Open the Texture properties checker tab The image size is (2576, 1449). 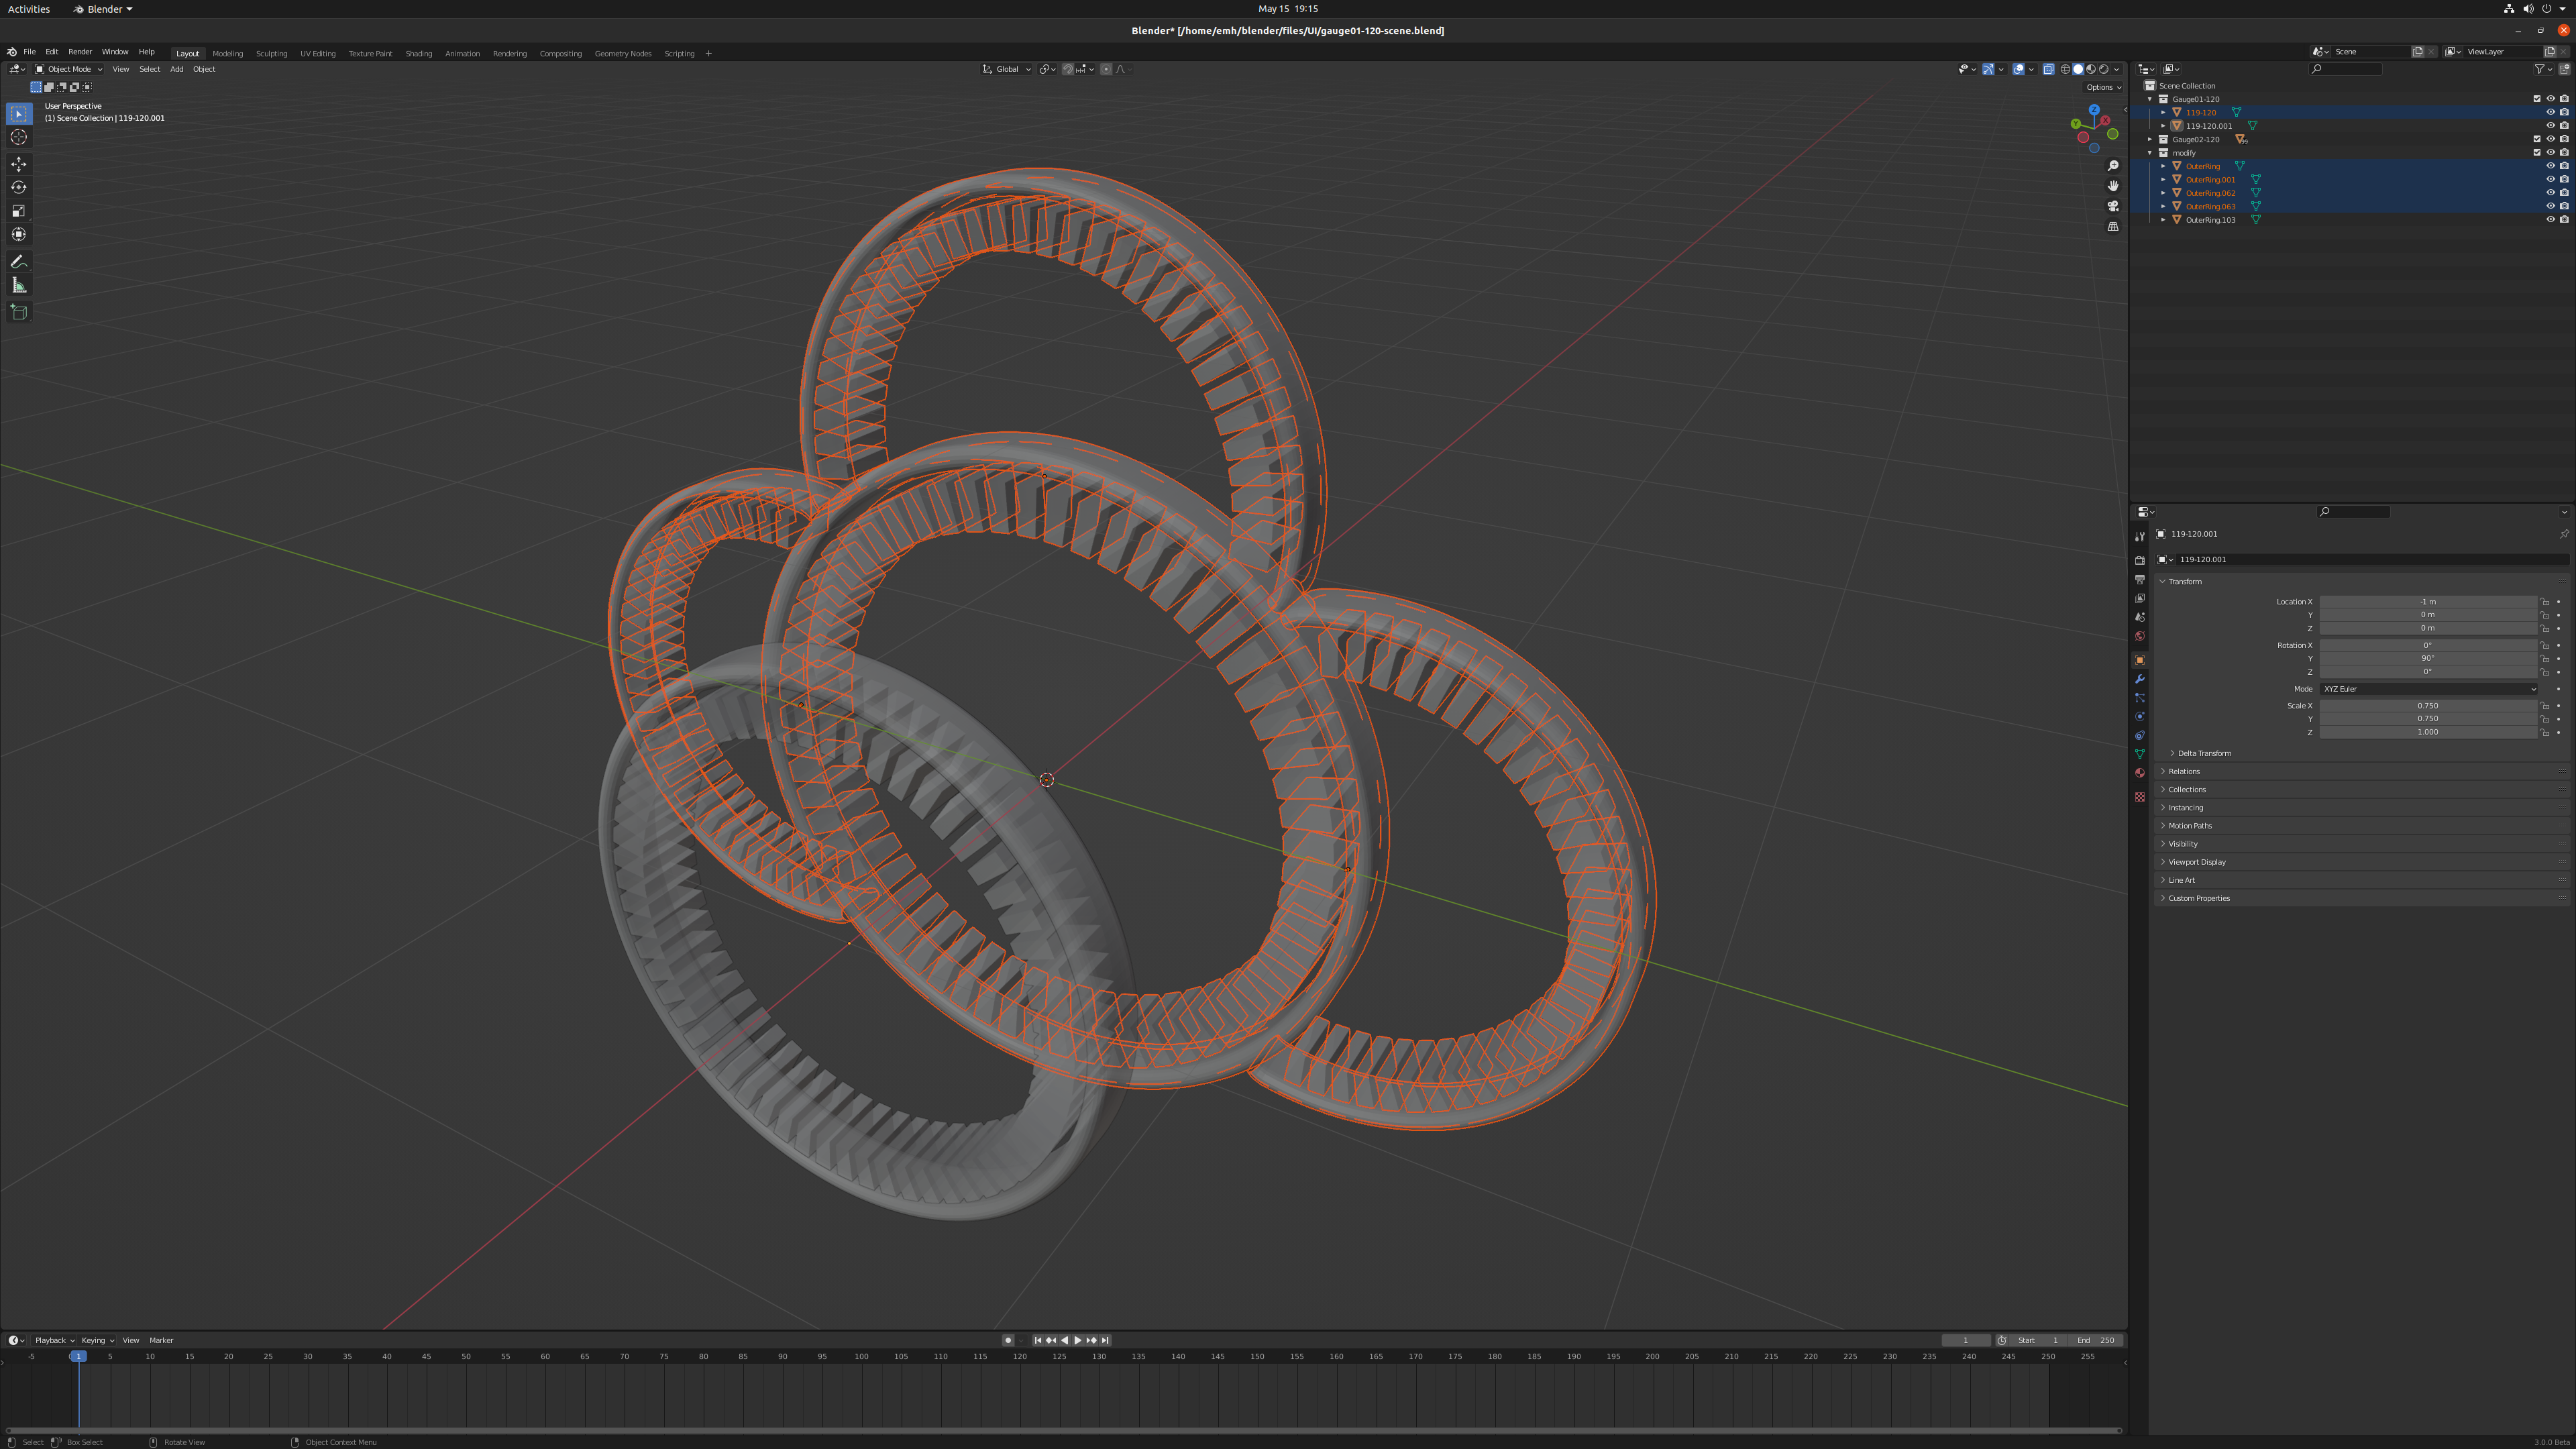(2140, 797)
